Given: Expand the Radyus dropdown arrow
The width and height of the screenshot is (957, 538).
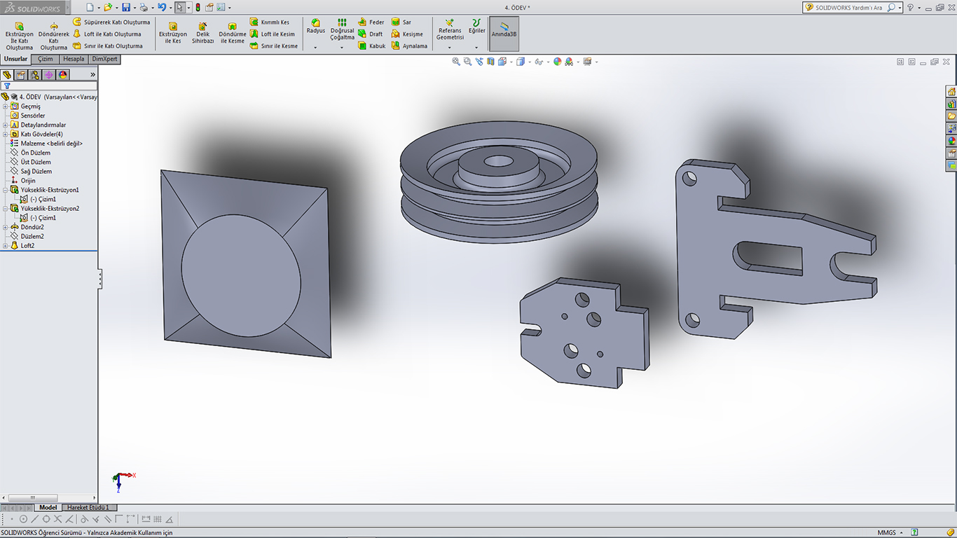Looking at the screenshot, I should pos(316,48).
